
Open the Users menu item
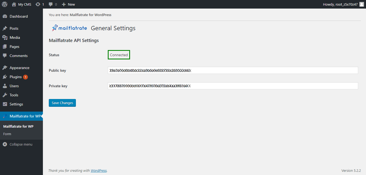14,86
